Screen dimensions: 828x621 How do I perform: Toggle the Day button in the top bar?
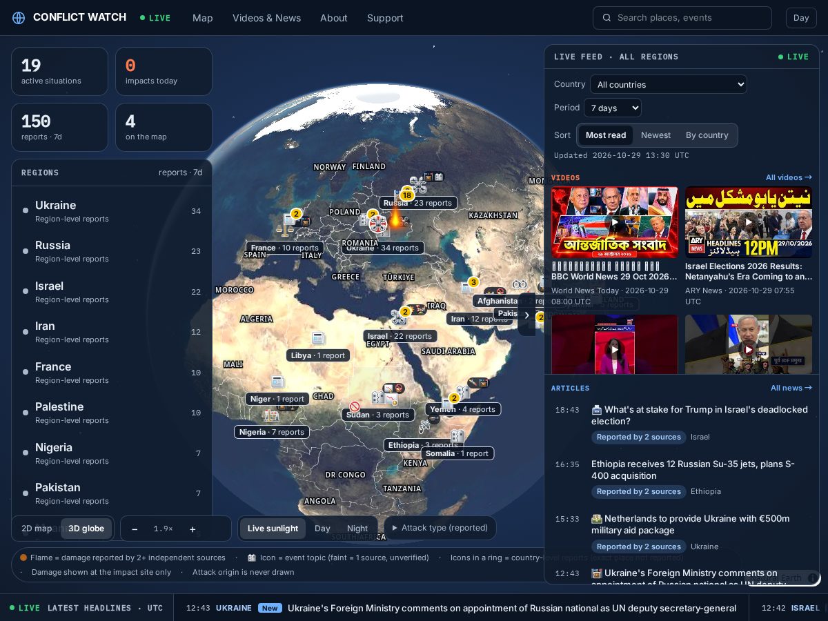point(801,18)
